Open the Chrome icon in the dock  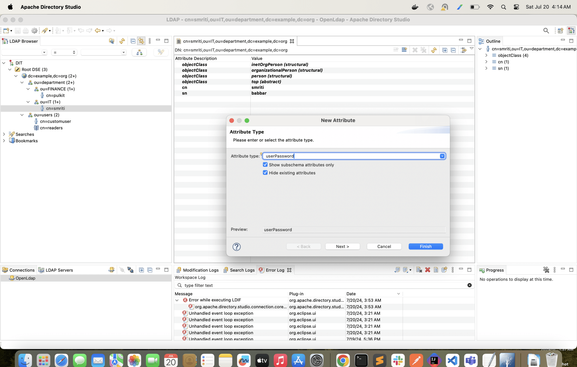pyautogui.click(x=343, y=360)
